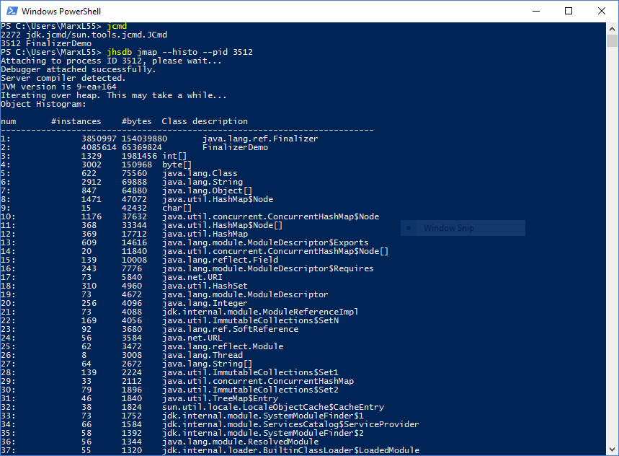
Task: Click 'java.util.HashMap' in row 12
Action: (x=205, y=234)
